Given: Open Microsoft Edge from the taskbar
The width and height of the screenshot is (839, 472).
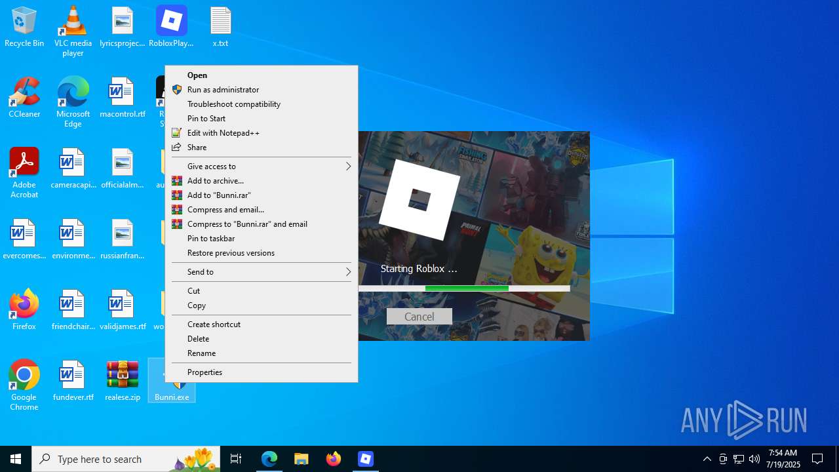Looking at the screenshot, I should tap(269, 459).
